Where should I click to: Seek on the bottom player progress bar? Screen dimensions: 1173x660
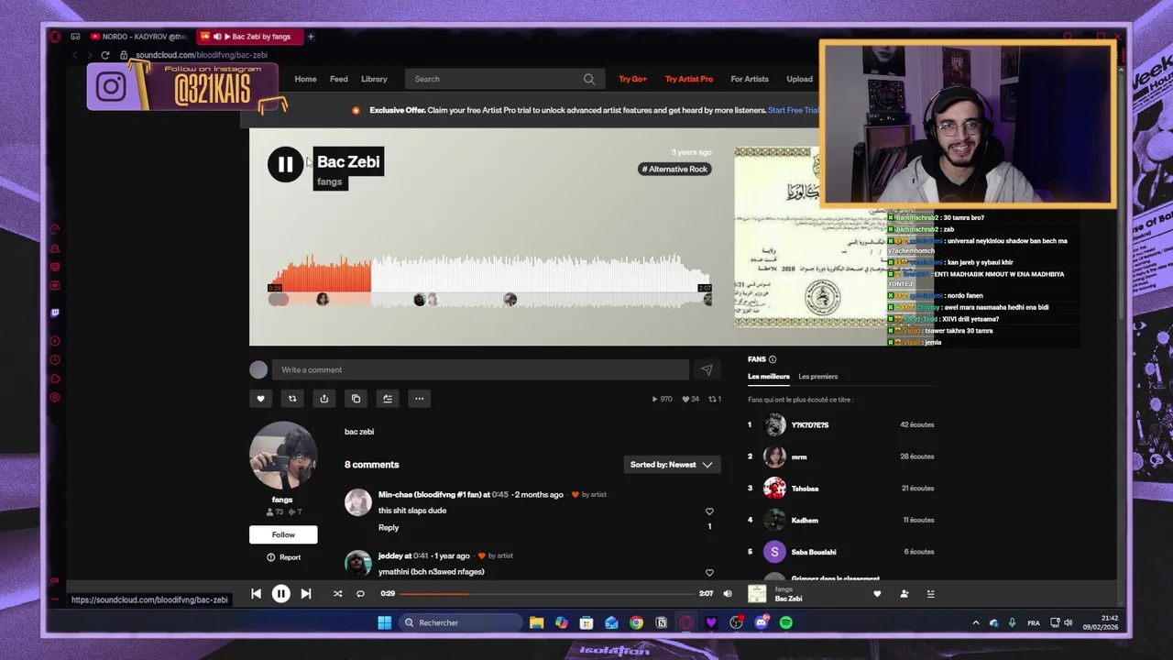(546, 594)
